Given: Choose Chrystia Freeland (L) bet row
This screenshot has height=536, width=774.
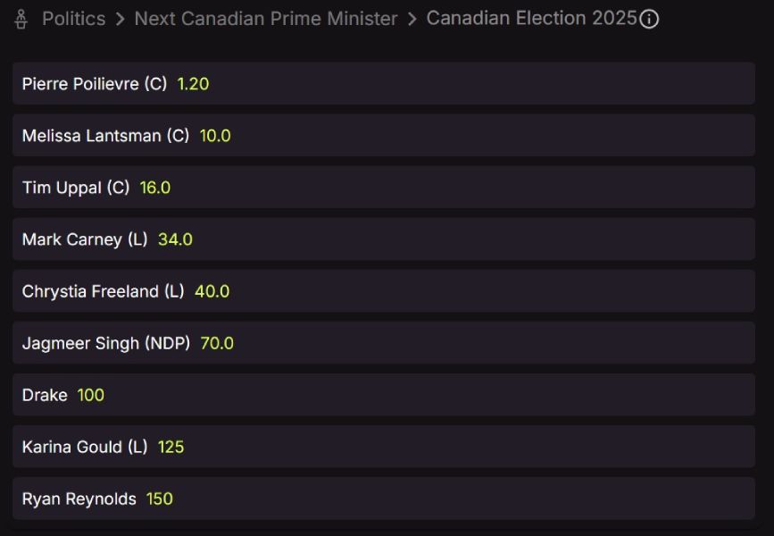Looking at the screenshot, I should 384,291.
